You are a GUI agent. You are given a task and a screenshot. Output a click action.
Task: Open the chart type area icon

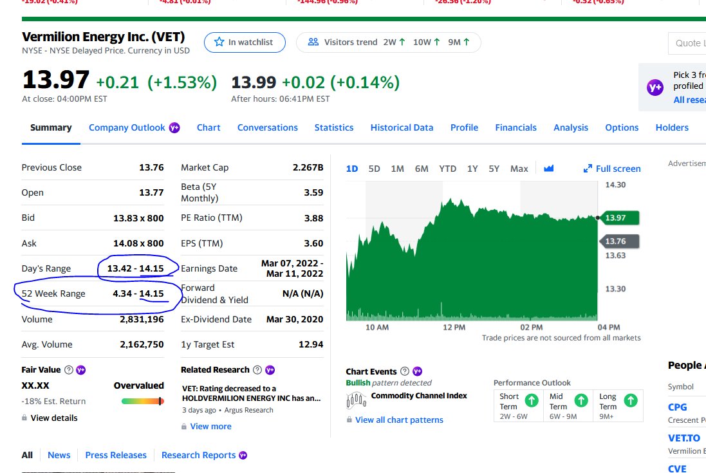tap(548, 169)
